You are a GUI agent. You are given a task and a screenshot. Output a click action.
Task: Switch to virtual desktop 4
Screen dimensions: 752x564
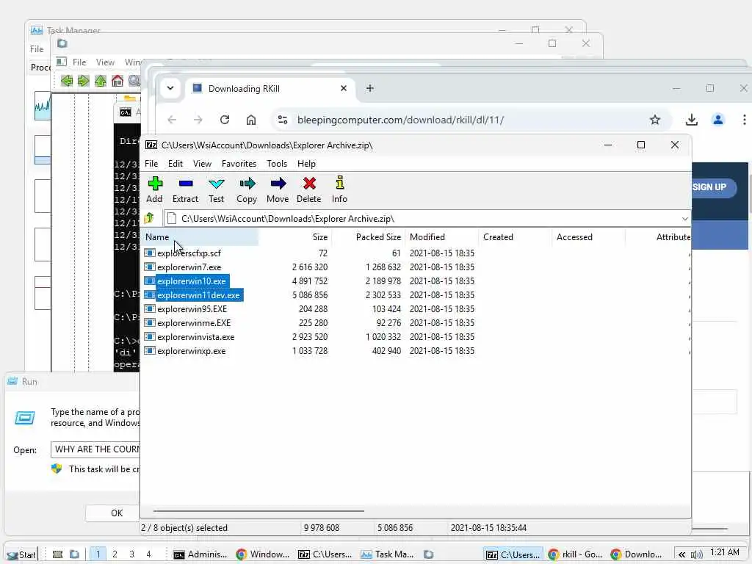point(148,554)
